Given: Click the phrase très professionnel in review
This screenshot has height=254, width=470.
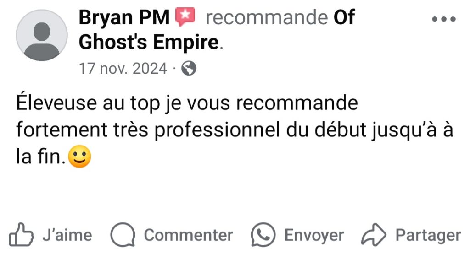Looking at the screenshot, I should (x=196, y=130).
